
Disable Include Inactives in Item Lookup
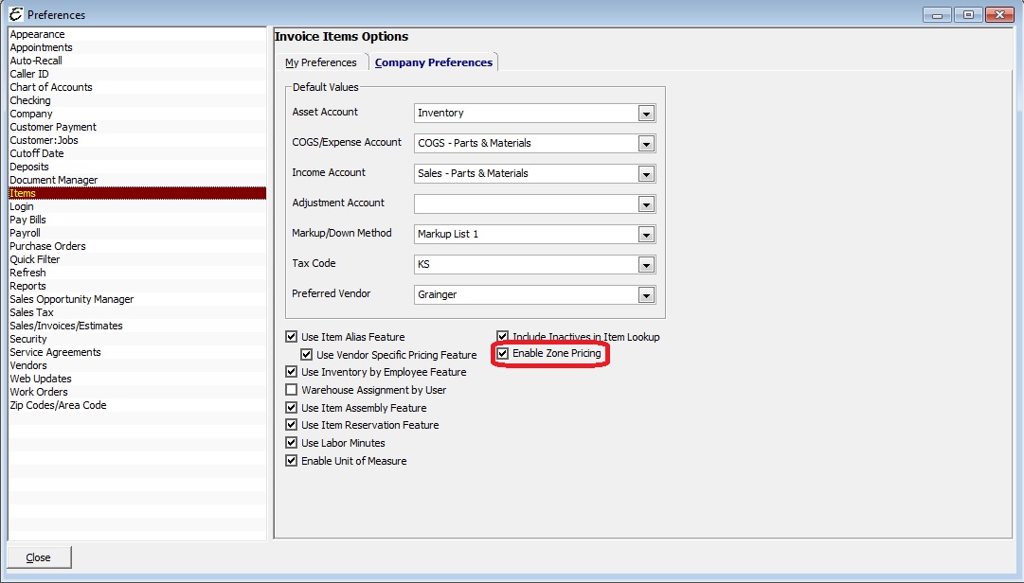pos(501,336)
